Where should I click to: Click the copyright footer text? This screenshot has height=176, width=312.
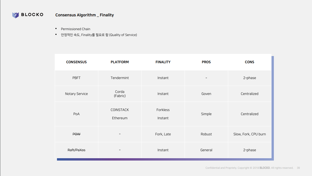[249, 168]
